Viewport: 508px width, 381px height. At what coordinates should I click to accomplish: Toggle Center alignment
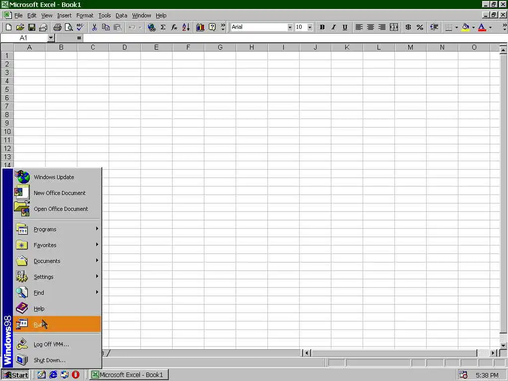(371, 27)
